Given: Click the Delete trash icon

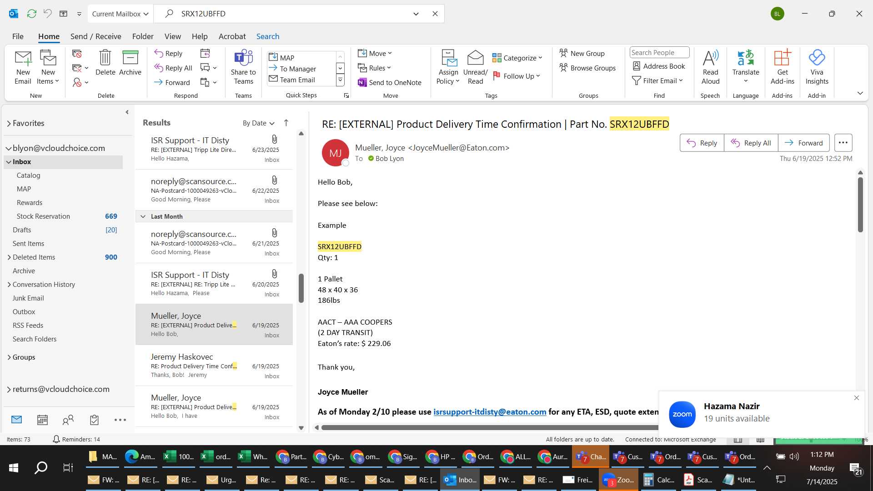Looking at the screenshot, I should pyautogui.click(x=105, y=63).
